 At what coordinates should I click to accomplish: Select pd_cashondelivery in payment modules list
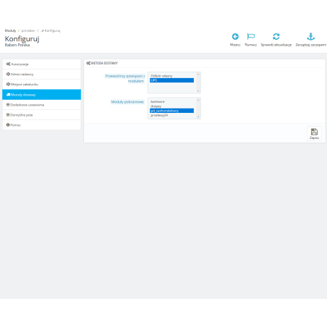click(171, 111)
